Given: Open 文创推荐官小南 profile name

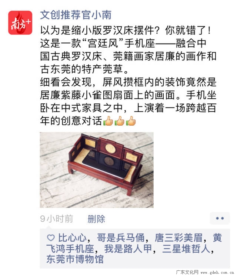Looking at the screenshot, I should click(76, 15).
